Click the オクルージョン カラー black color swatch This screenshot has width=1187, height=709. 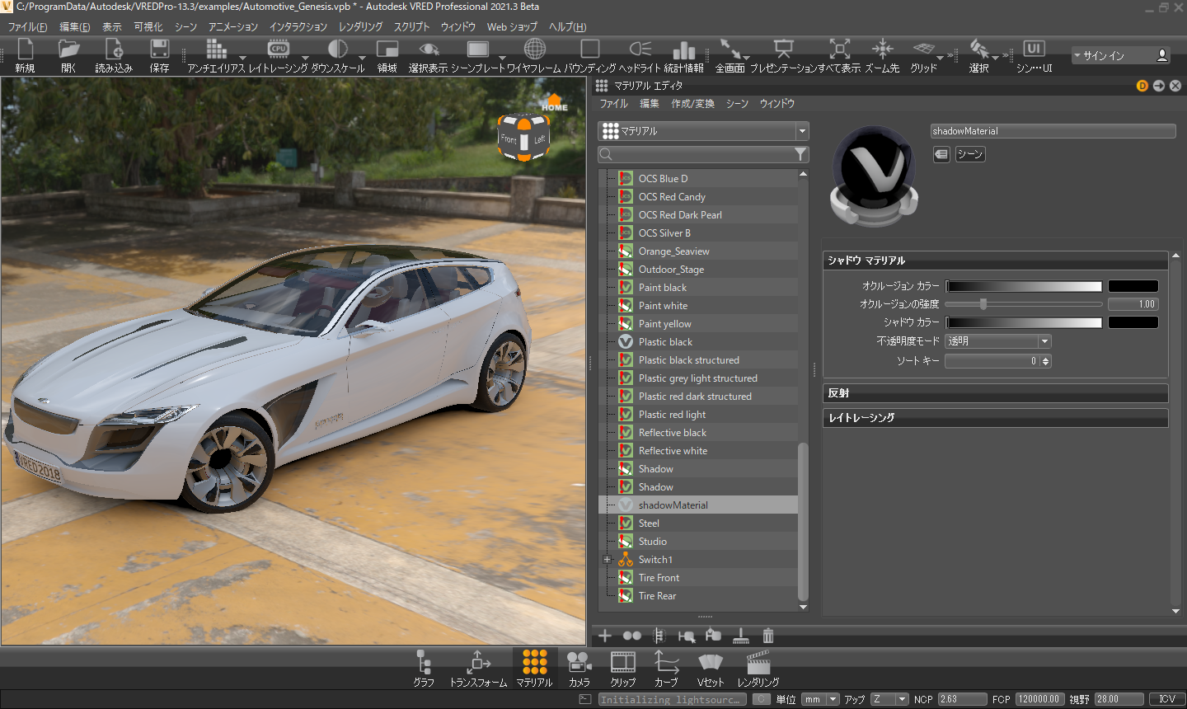1133,286
